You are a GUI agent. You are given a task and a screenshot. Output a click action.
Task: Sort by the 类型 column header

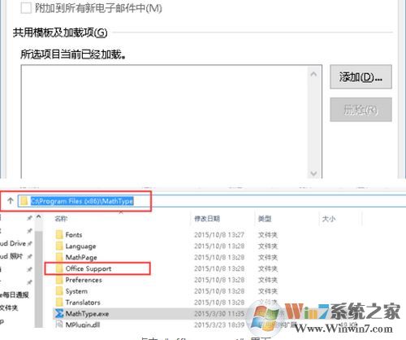tap(265, 219)
